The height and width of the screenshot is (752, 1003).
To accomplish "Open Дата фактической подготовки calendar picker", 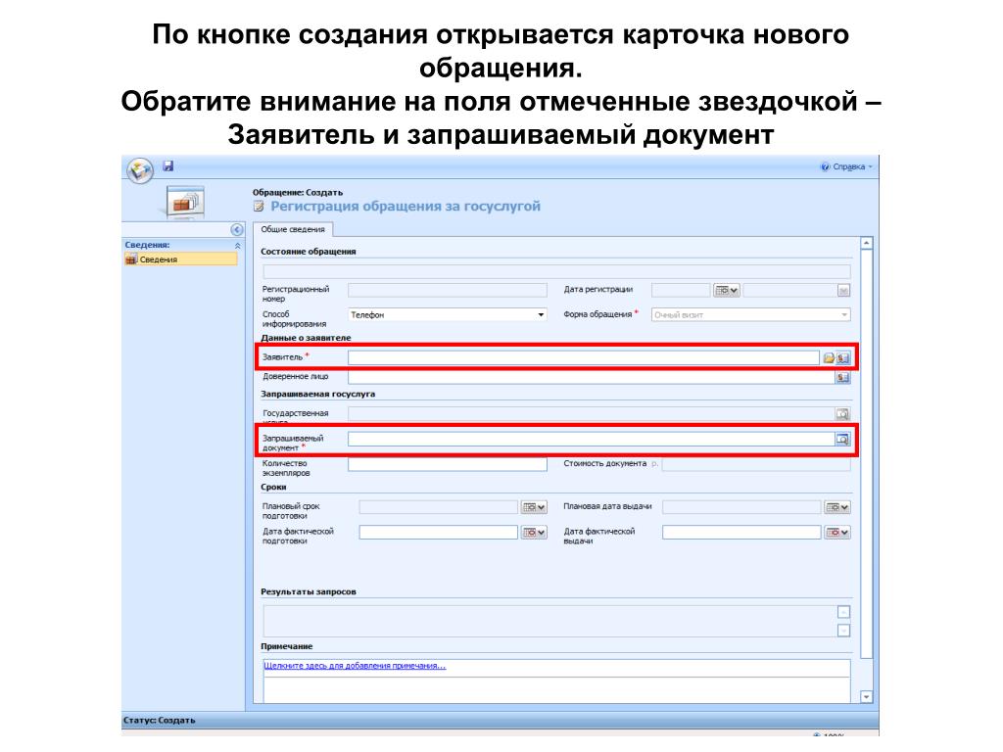I will pyautogui.click(x=534, y=533).
